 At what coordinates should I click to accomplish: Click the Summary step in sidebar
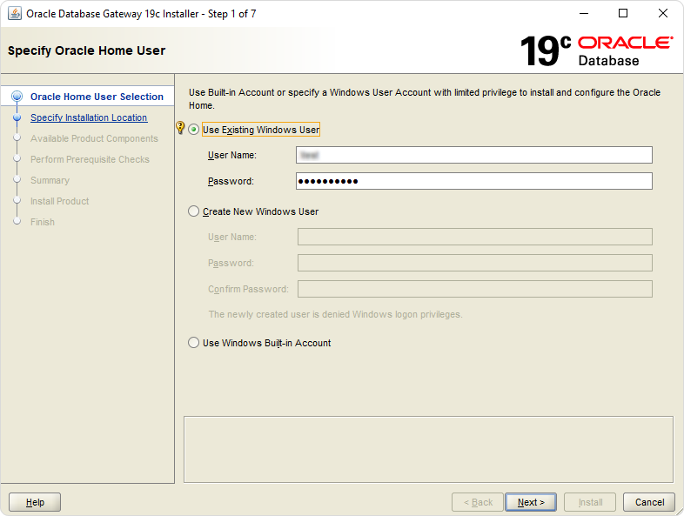tap(50, 181)
